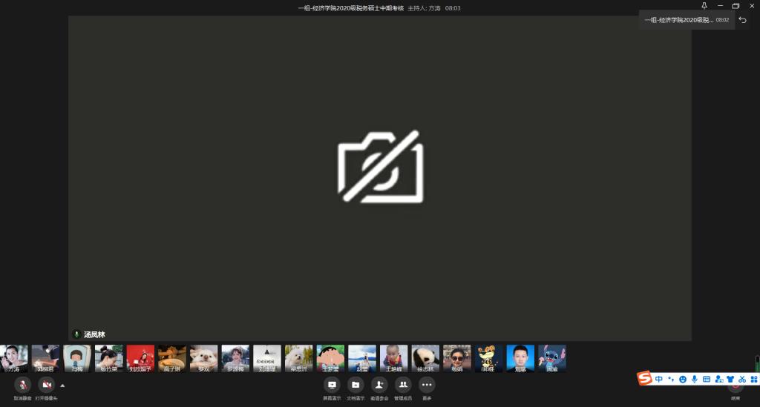Select 徐志林's panda avatar thumbnail

tap(425, 357)
